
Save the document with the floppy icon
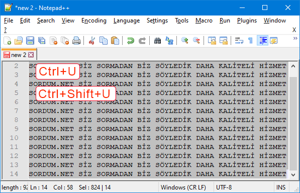point(30,40)
